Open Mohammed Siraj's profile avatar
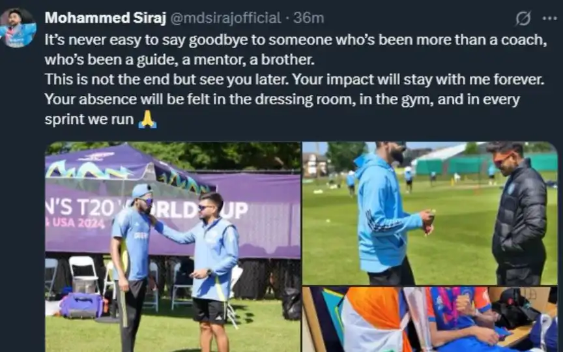The height and width of the screenshot is (352, 563). pyautogui.click(x=18, y=27)
